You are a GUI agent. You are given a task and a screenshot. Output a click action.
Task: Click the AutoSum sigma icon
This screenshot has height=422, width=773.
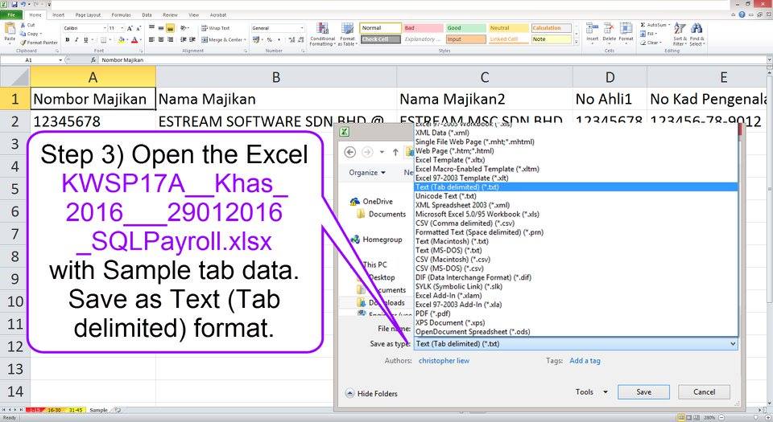coord(643,25)
